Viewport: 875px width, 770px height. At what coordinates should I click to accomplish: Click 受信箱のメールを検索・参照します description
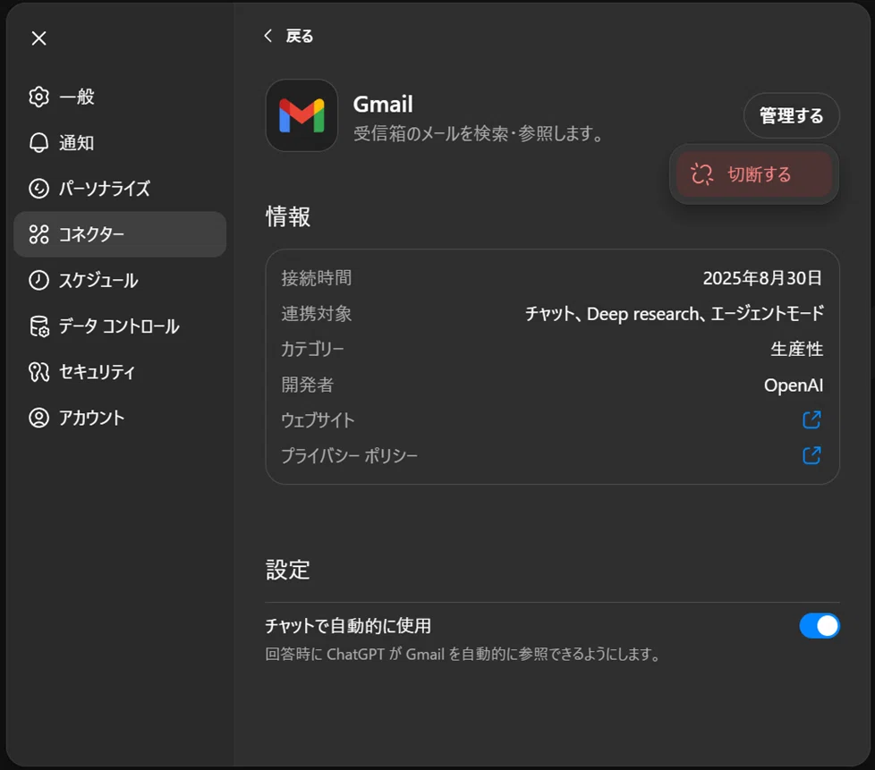coord(479,134)
